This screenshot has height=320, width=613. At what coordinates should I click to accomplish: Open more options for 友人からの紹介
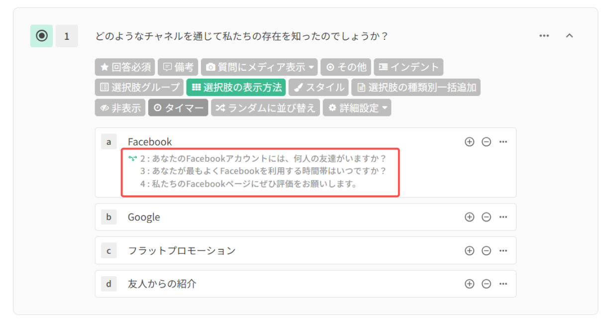click(x=503, y=284)
